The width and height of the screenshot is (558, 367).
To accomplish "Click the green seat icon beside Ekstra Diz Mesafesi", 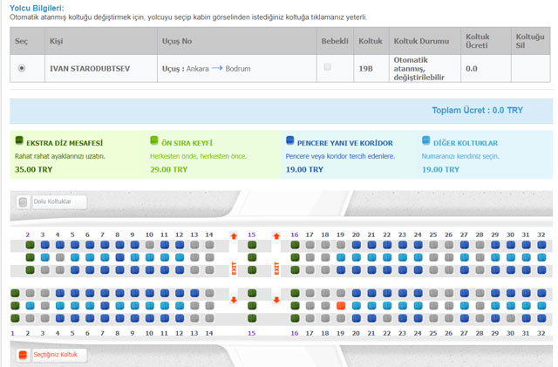I will click(20, 141).
